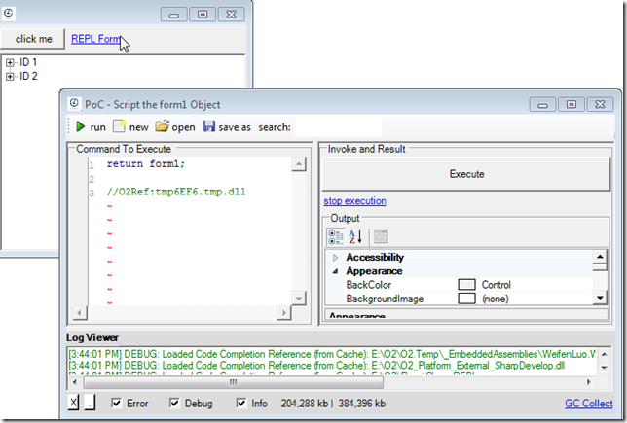The image size is (627, 423).
Task: Click the WeifenLuo DEBUG log entry
Action: point(332,354)
